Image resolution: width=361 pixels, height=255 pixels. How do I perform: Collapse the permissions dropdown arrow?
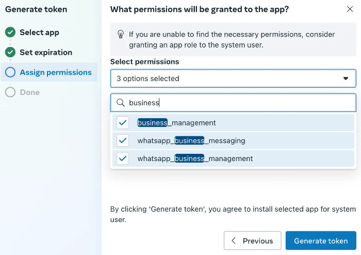[346, 78]
